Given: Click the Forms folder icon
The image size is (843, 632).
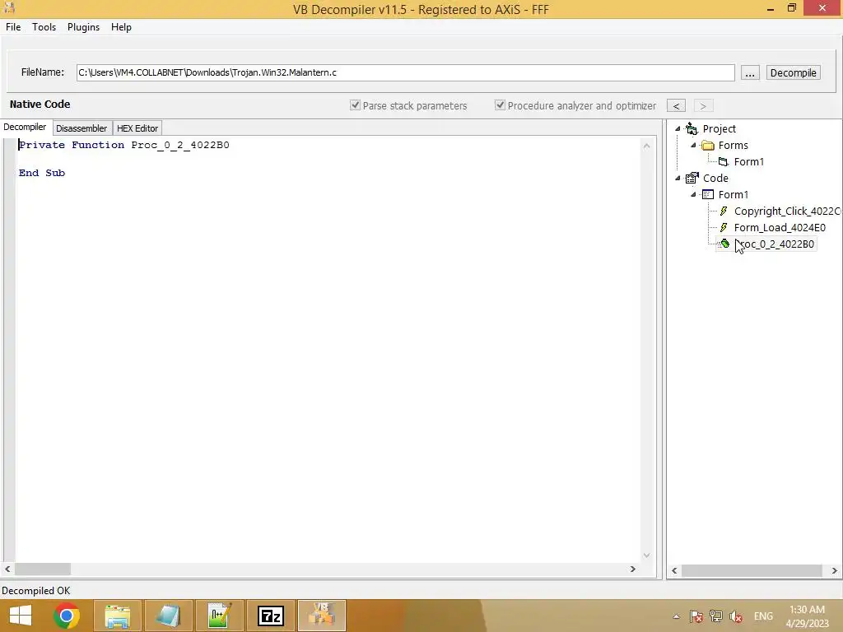Looking at the screenshot, I should pos(708,146).
